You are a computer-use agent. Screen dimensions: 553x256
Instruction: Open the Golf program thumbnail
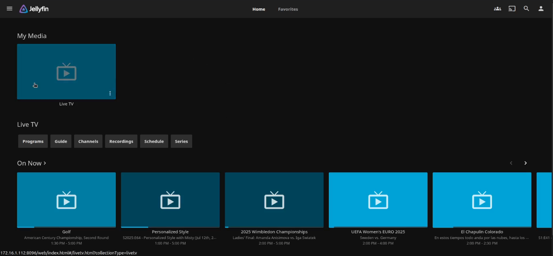[66, 200]
